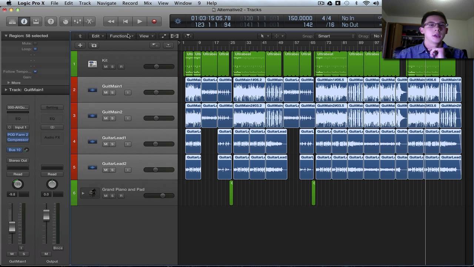
Task: Click the red Record button
Action: (154, 22)
